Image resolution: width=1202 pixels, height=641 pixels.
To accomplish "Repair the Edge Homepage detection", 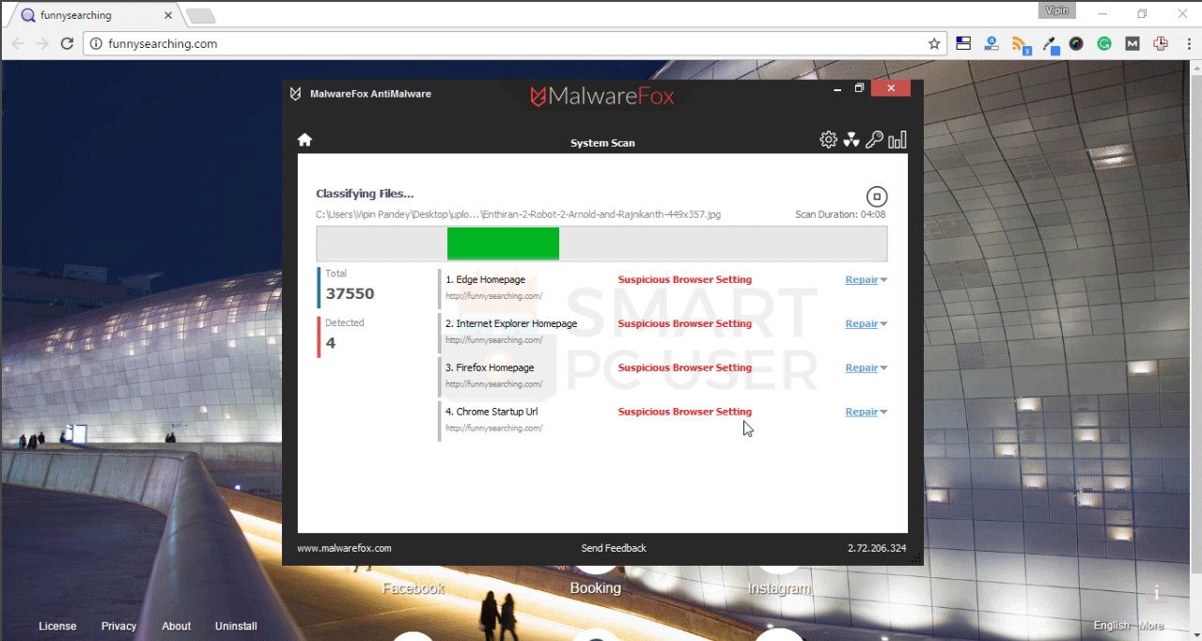I will coord(862,279).
